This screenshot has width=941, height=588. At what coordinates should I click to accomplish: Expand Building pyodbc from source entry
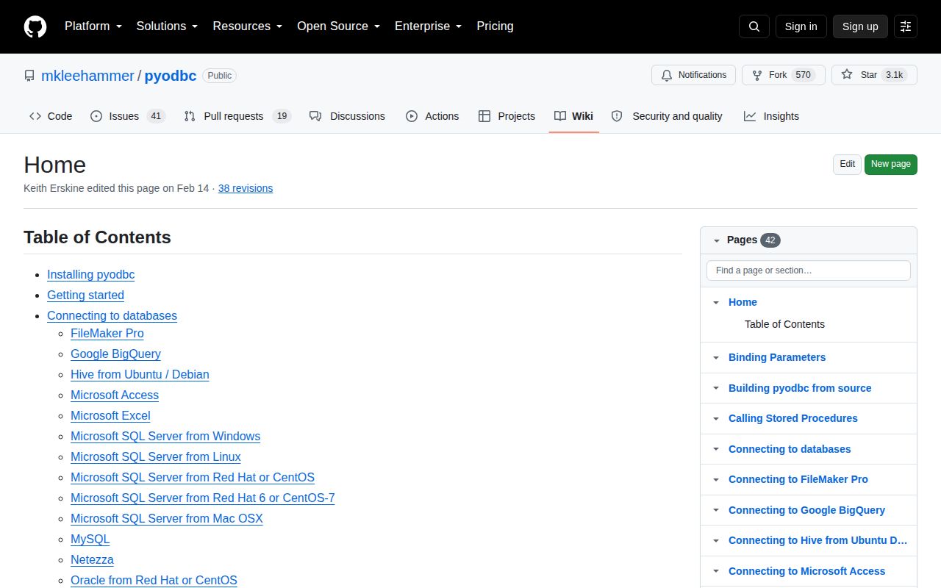point(716,388)
